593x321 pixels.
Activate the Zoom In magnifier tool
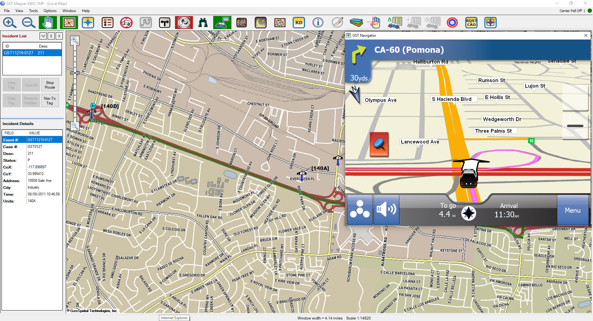coord(9,23)
